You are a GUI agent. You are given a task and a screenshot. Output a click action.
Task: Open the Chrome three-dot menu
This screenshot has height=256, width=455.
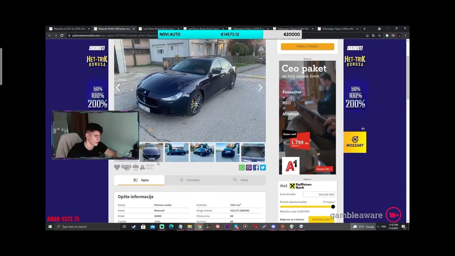[x=405, y=36]
